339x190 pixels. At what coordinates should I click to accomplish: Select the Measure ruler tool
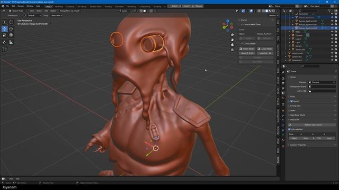pos(11,42)
